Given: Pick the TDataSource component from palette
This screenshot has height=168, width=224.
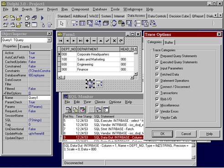Looking at the screenshot, I should click(74, 23).
